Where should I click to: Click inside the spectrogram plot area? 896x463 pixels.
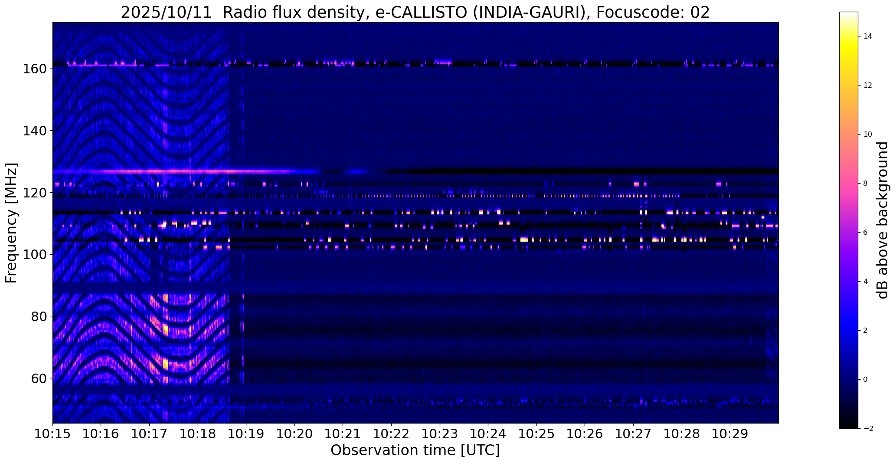(415, 223)
